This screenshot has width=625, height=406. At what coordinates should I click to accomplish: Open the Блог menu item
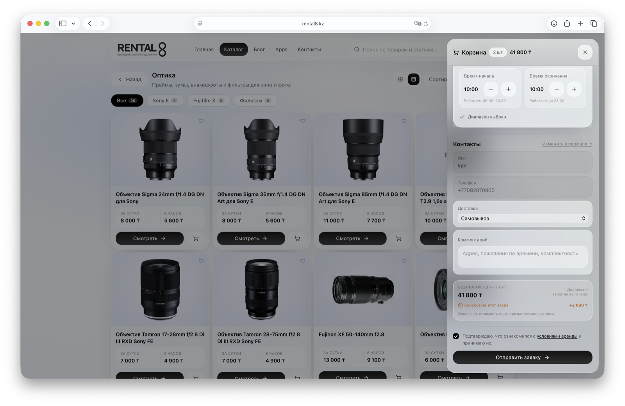[x=259, y=50]
